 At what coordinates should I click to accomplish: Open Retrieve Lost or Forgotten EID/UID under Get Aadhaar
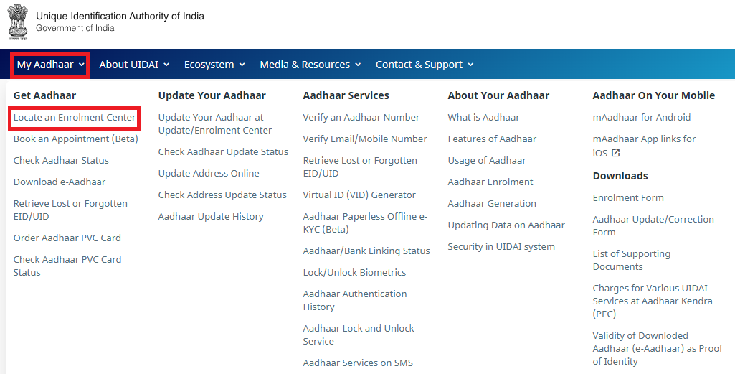(70, 210)
